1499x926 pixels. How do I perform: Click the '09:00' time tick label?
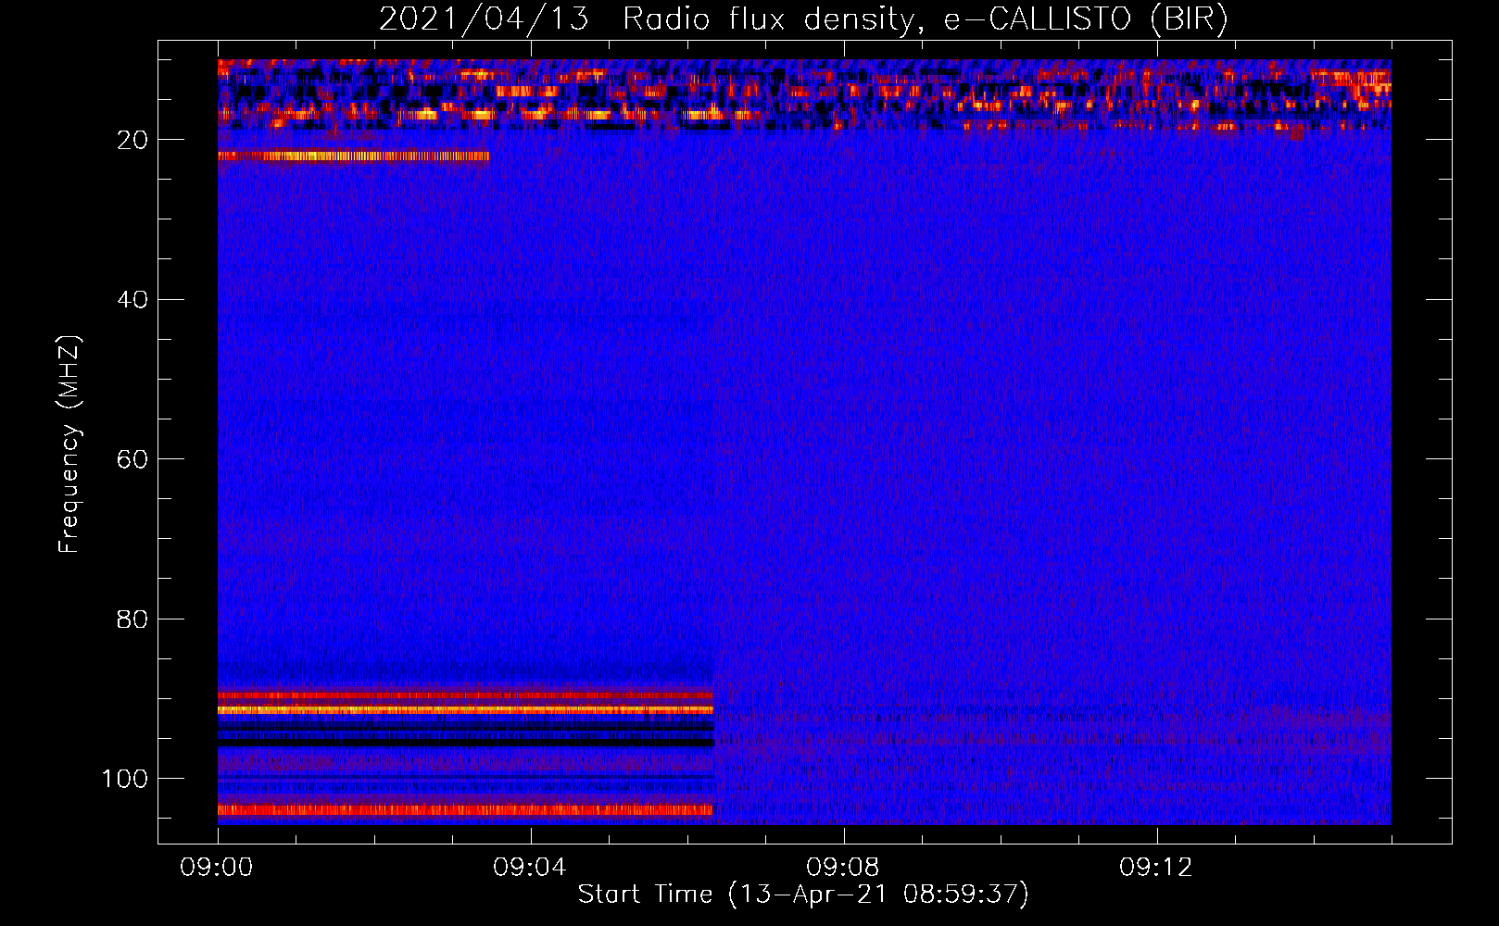pos(217,868)
